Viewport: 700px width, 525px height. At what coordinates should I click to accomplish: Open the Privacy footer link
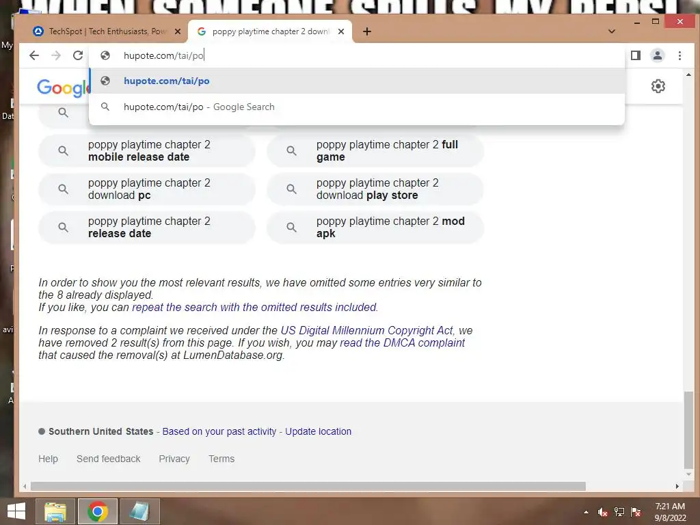click(x=174, y=459)
